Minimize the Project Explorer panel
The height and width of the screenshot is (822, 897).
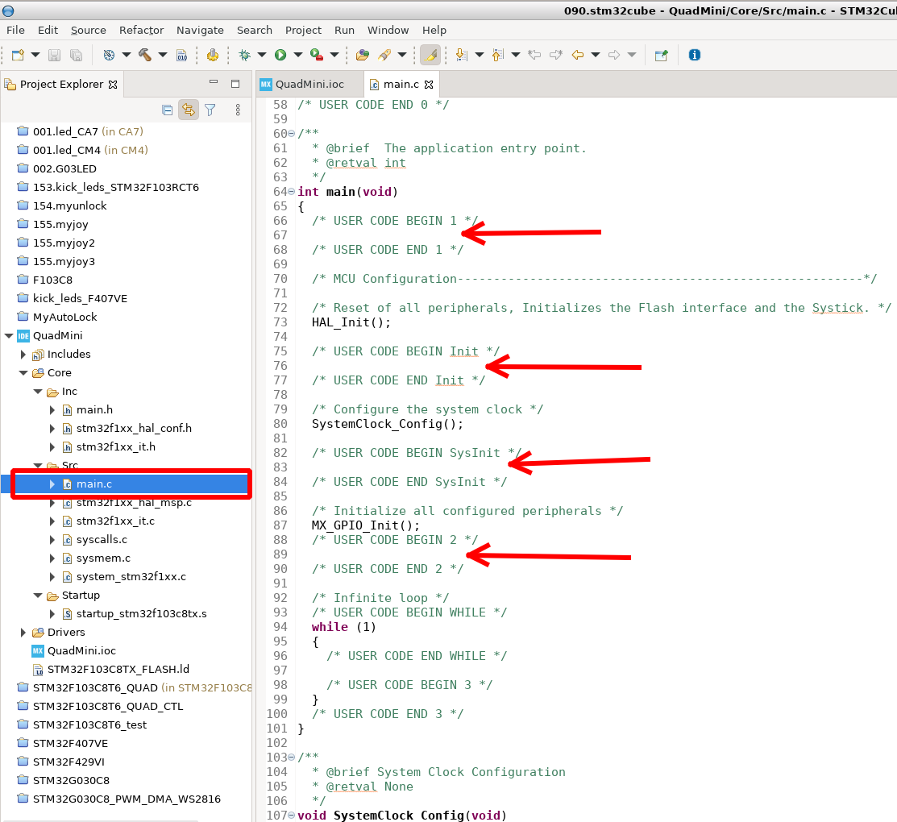(214, 83)
